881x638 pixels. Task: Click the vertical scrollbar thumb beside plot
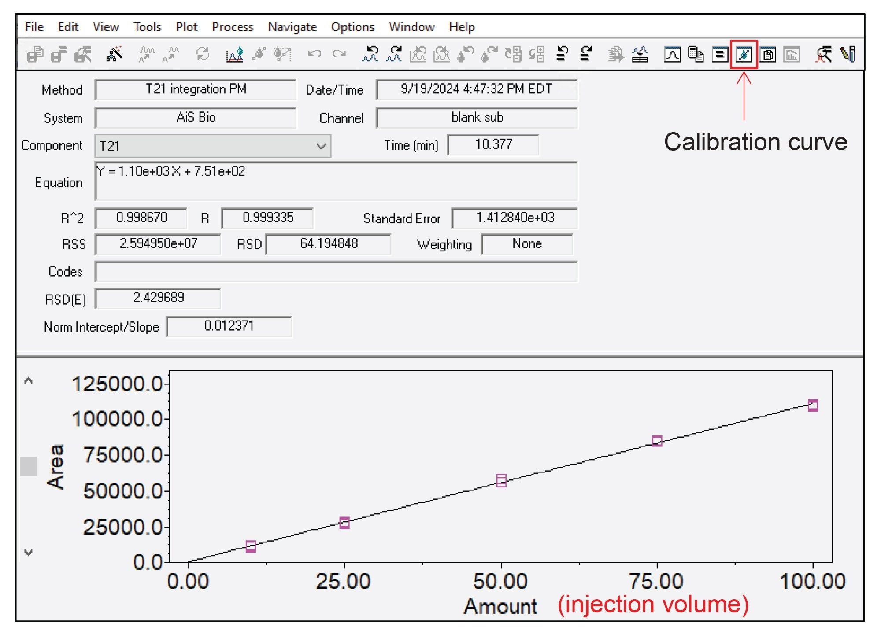tap(29, 466)
